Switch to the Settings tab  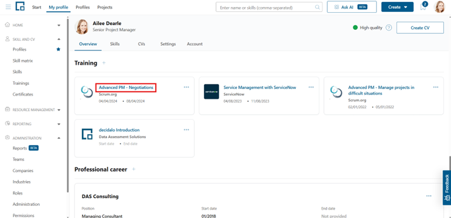coord(168,44)
